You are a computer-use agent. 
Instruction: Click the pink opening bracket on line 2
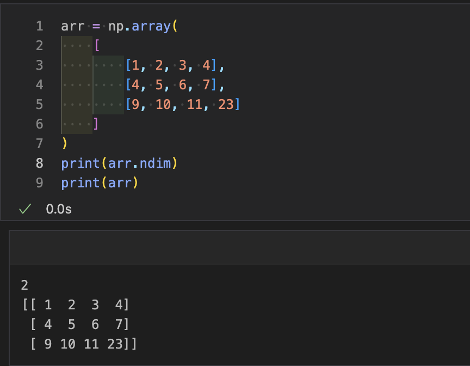point(96,46)
